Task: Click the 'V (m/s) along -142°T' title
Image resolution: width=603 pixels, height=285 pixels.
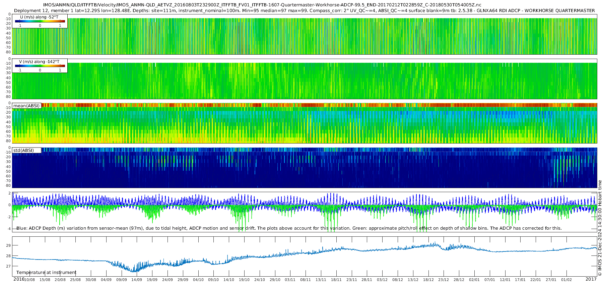Action: tap(39, 62)
